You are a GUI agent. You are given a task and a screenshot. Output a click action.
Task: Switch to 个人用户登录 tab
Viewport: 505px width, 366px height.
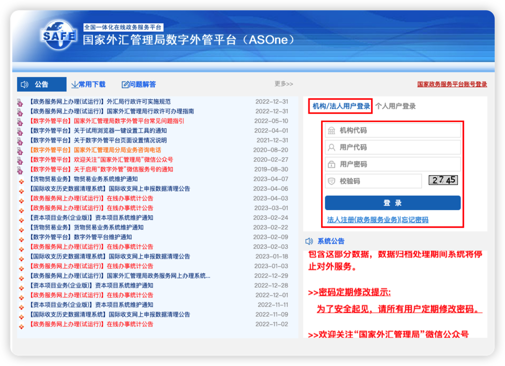[x=395, y=106]
